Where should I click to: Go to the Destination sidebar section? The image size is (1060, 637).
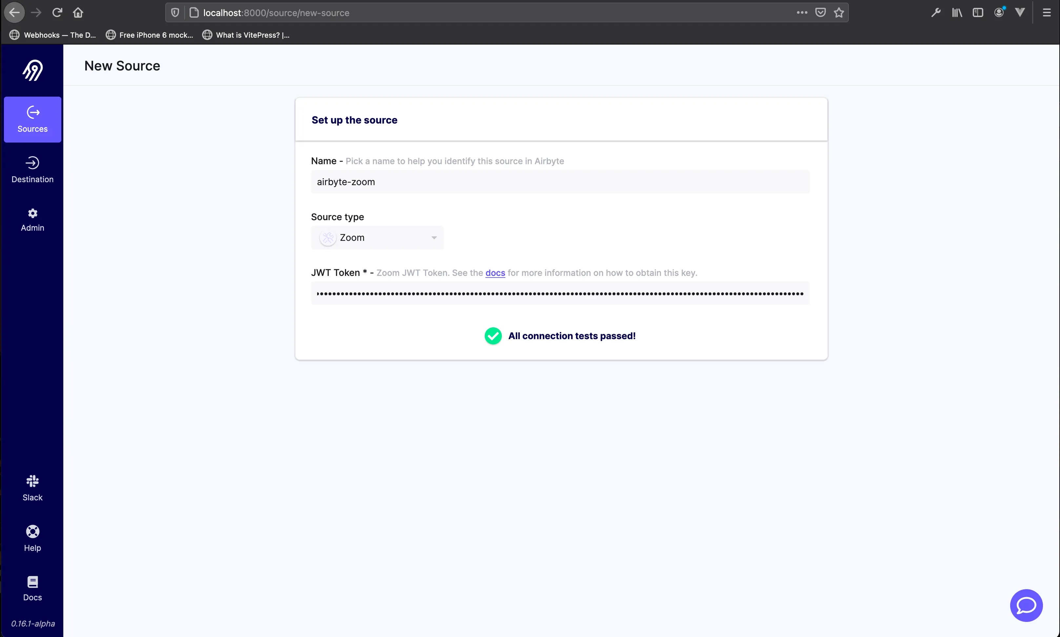(33, 169)
